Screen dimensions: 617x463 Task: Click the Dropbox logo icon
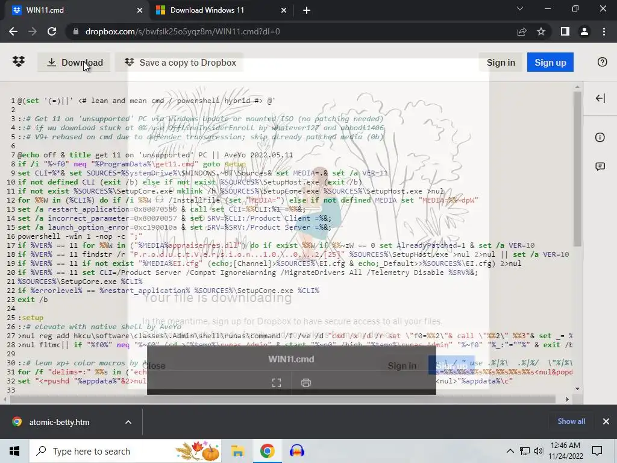pyautogui.click(x=19, y=62)
